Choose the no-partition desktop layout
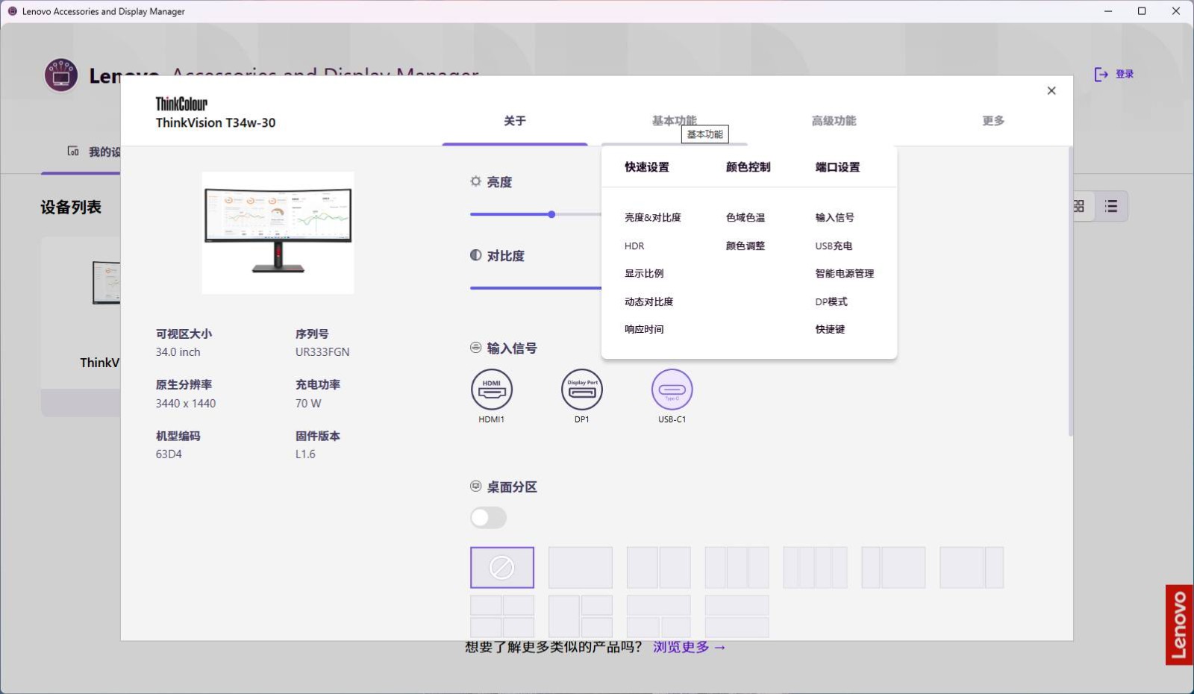 (x=502, y=568)
